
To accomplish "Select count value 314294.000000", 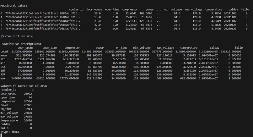I will [22, 52].
